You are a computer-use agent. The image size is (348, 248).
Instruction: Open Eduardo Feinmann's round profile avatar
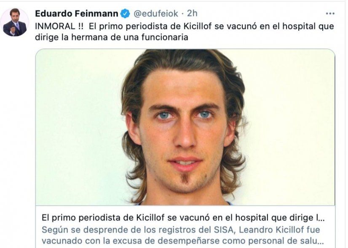[x=15, y=22]
